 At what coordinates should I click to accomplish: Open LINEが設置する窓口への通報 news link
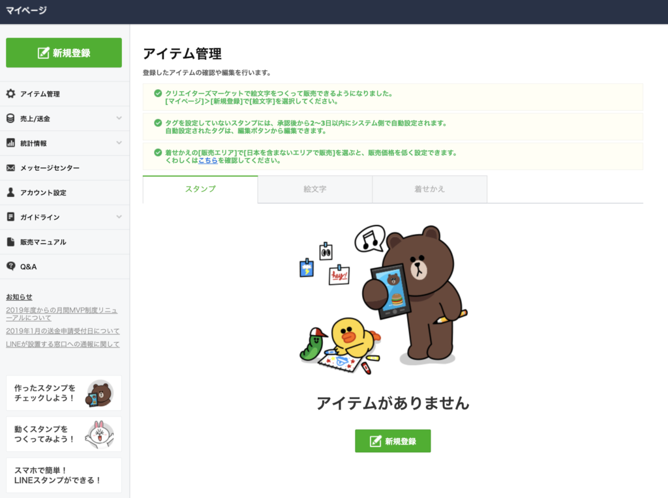pyautogui.click(x=63, y=344)
